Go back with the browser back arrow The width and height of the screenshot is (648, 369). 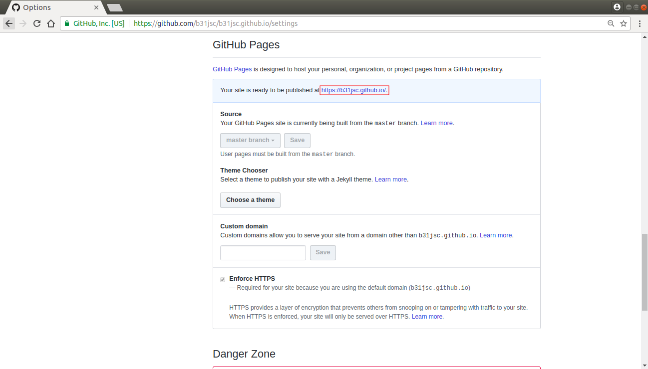[9, 23]
